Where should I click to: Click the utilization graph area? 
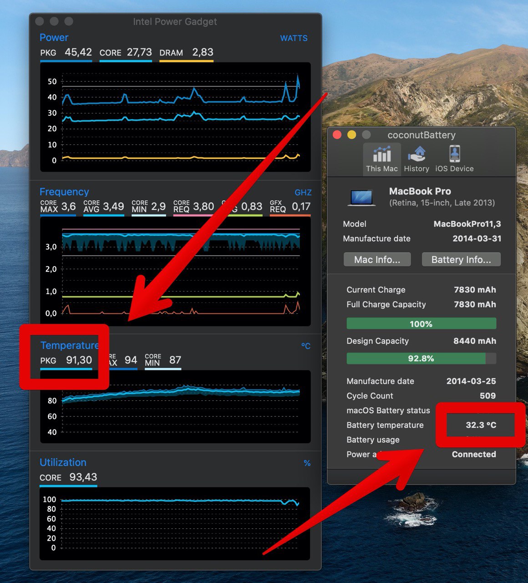coord(175,524)
